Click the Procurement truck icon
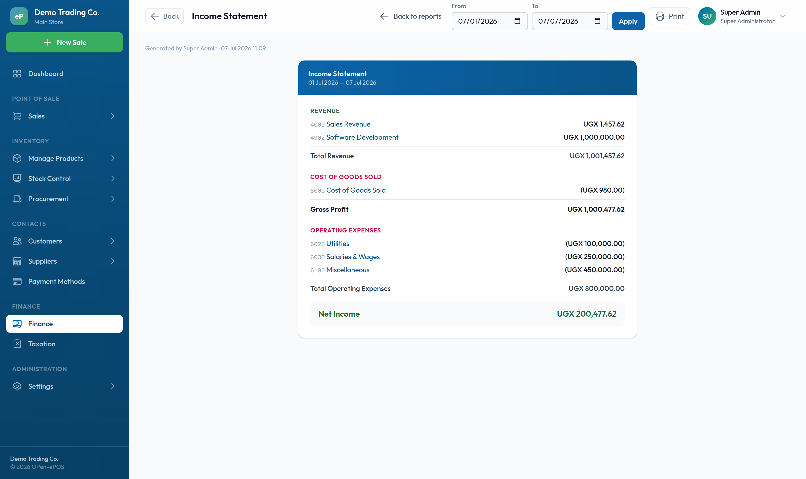The image size is (806, 479). tap(17, 199)
